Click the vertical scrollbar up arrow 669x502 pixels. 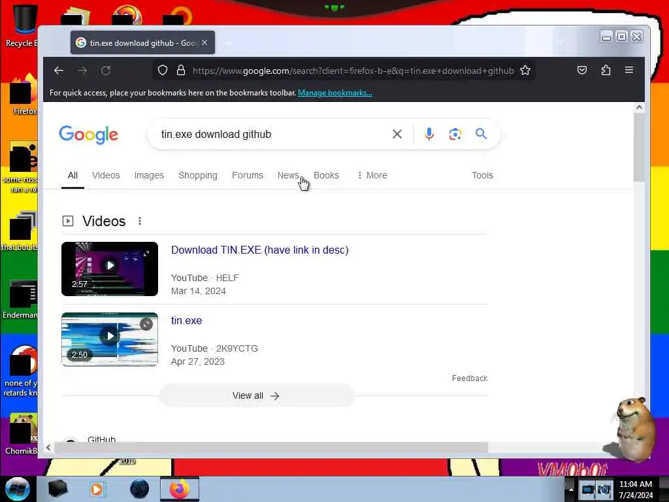click(639, 107)
